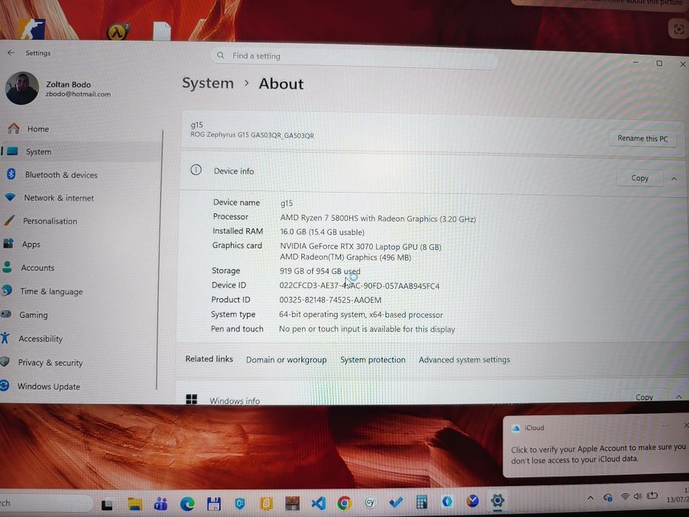Select the storage 919 GB of 954 GB text
The height and width of the screenshot is (517, 689).
click(x=320, y=271)
